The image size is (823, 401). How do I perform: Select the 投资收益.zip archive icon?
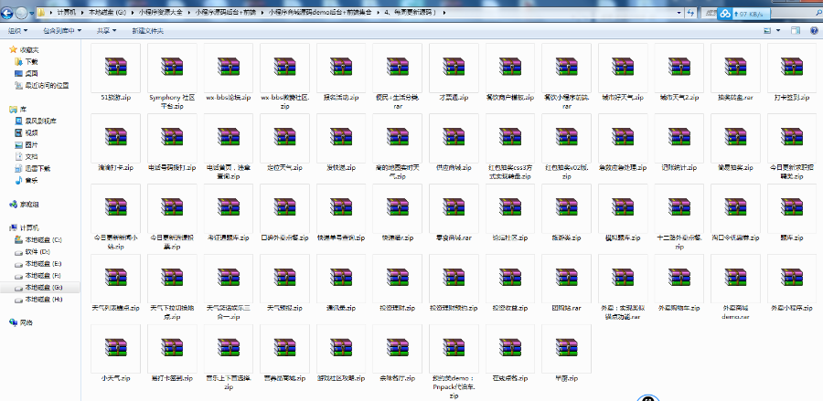pos(510,278)
